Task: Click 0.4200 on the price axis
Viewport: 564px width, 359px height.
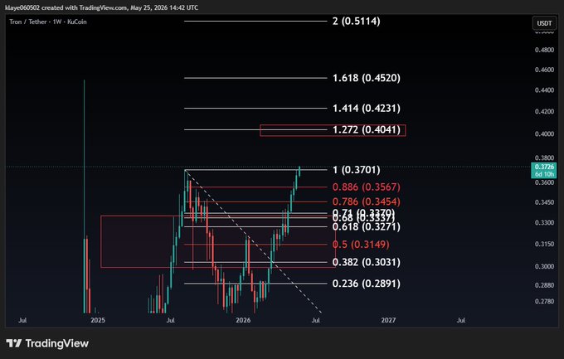Action: [544, 111]
